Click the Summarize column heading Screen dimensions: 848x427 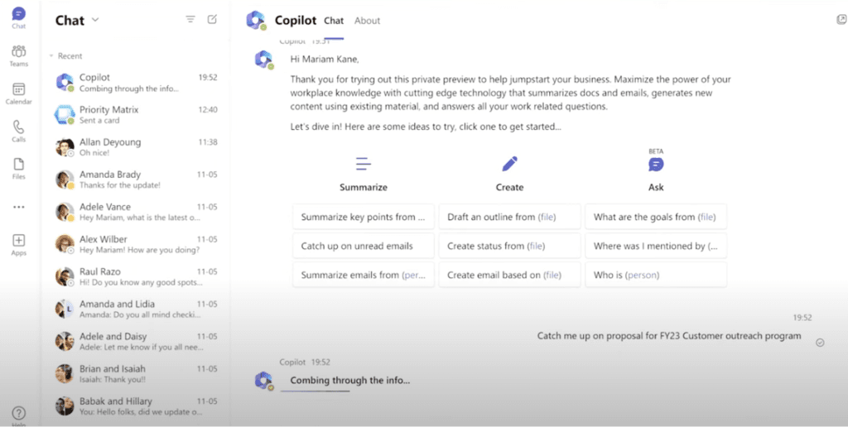[x=364, y=187]
